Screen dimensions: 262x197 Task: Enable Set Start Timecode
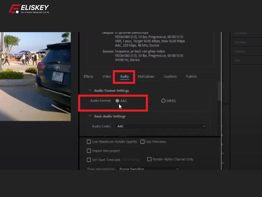tap(88, 160)
